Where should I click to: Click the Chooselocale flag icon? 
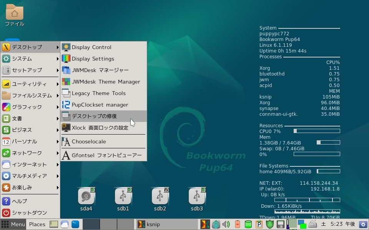(66, 141)
